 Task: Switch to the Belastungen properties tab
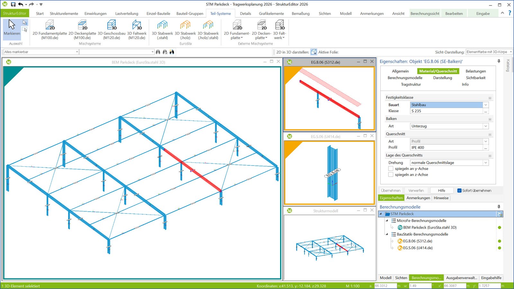pos(475,71)
